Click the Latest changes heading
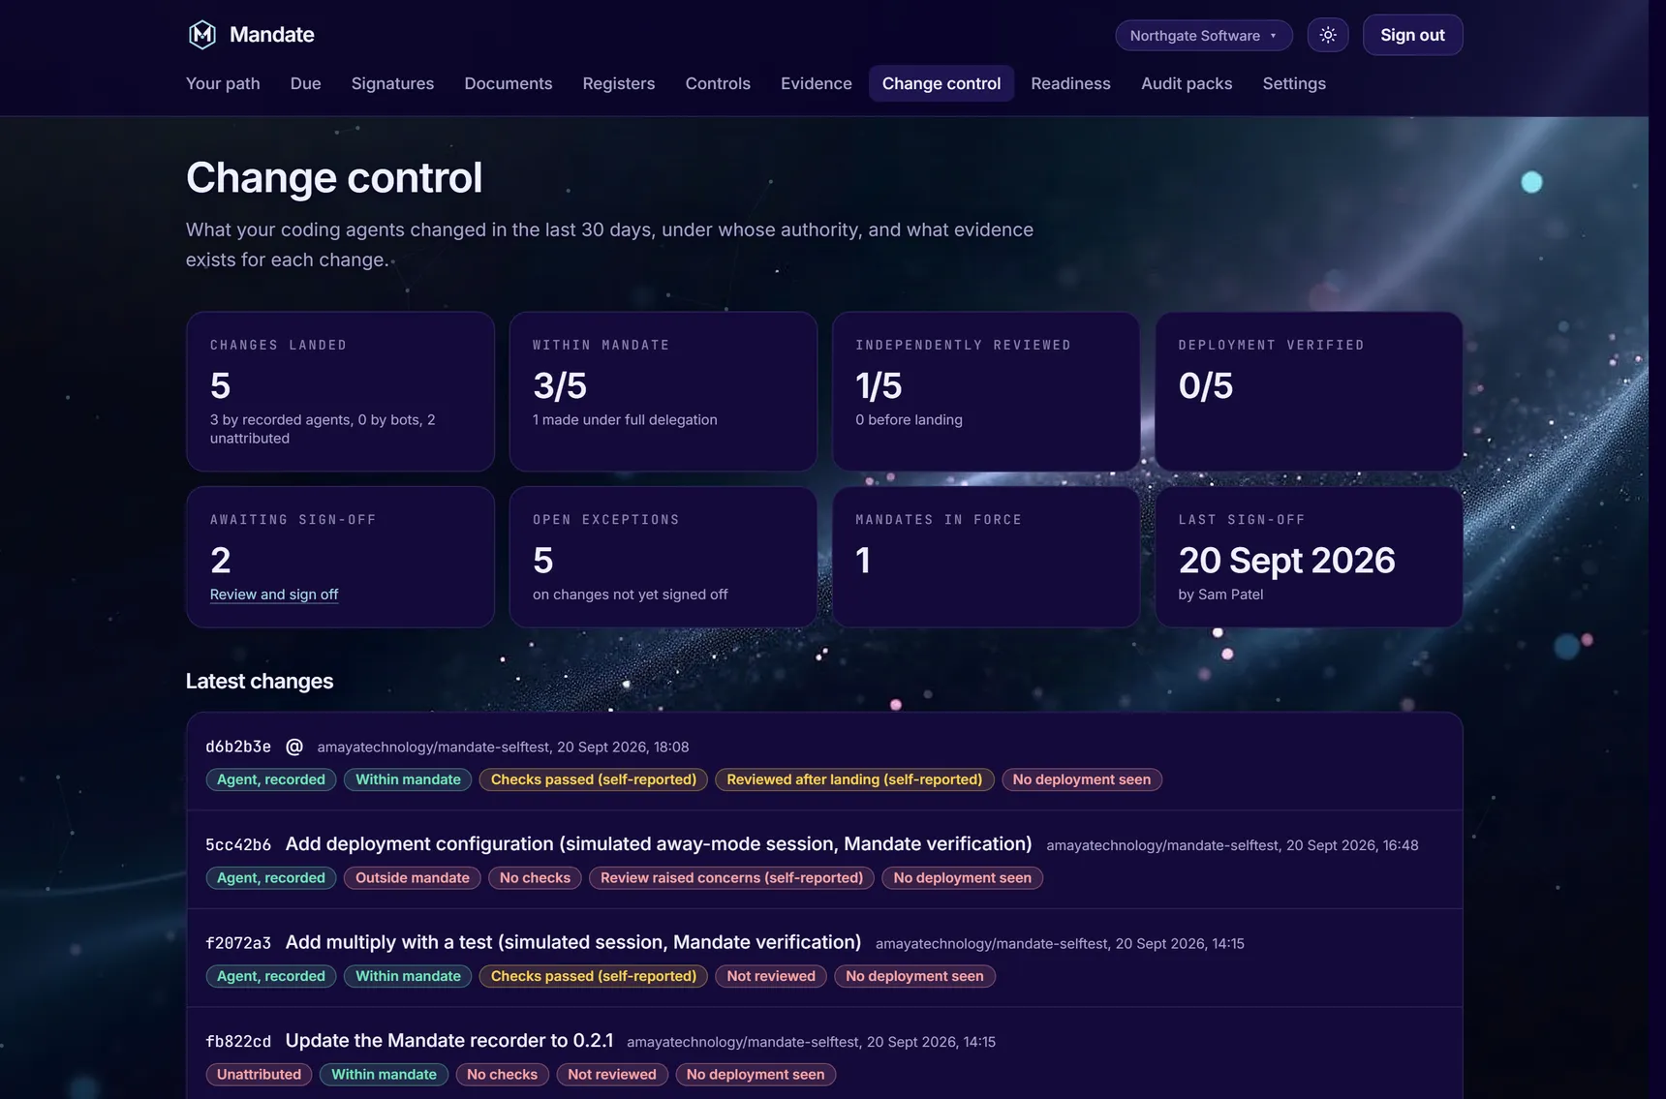 (260, 682)
